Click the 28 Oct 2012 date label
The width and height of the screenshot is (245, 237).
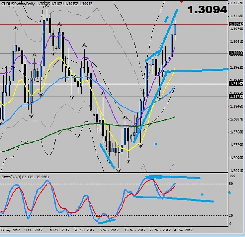click(x=84, y=230)
